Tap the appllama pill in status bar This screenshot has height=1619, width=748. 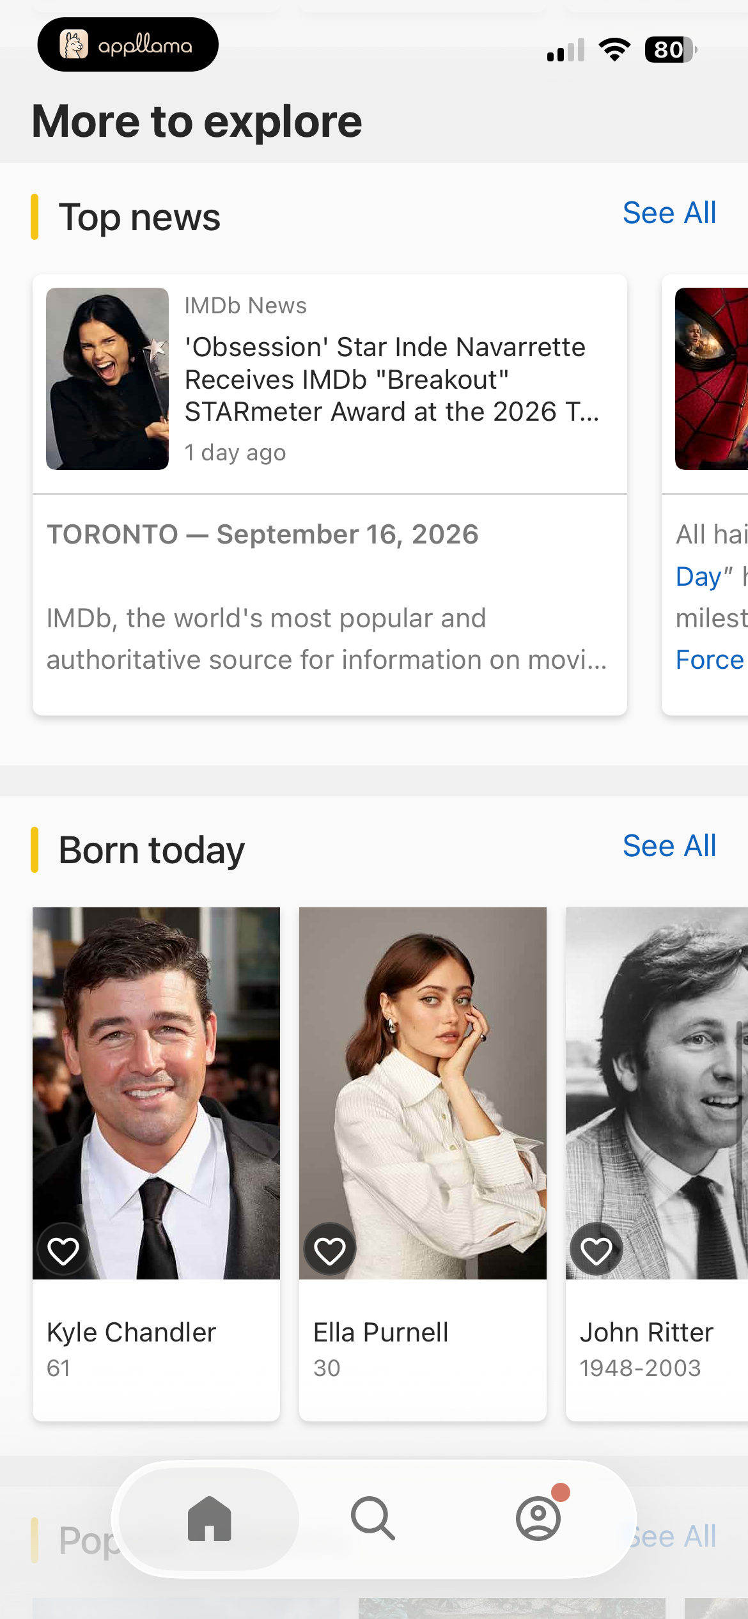point(128,45)
